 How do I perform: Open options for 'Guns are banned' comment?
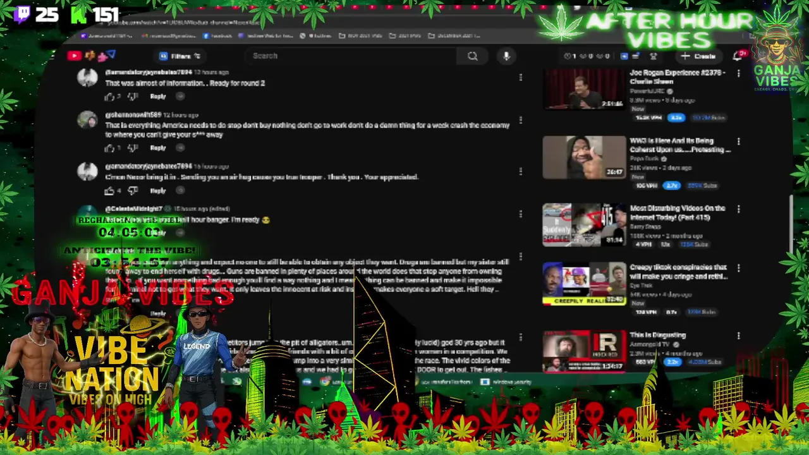(520, 256)
